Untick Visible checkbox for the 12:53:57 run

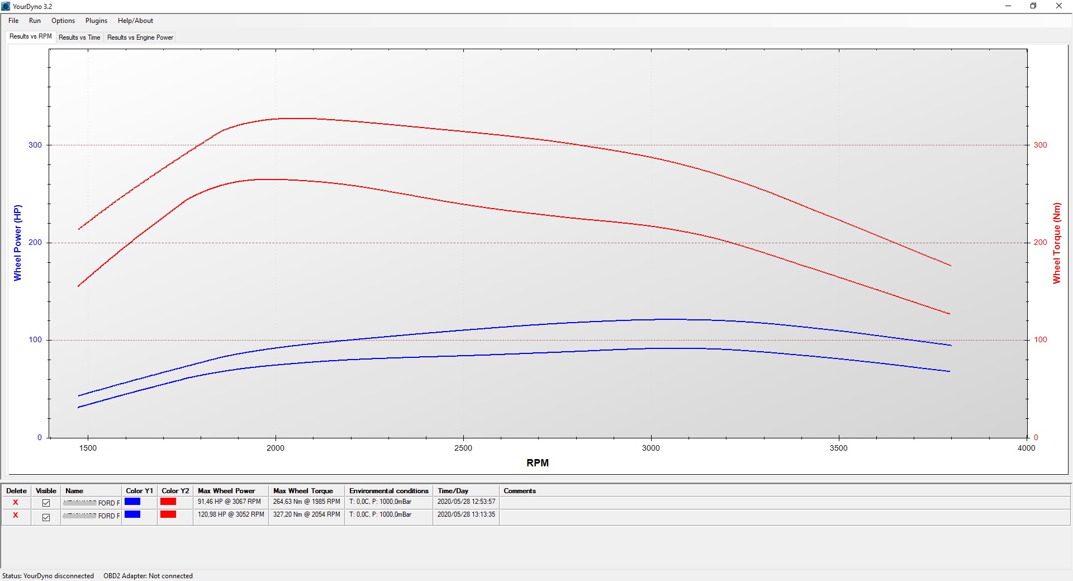tap(46, 503)
